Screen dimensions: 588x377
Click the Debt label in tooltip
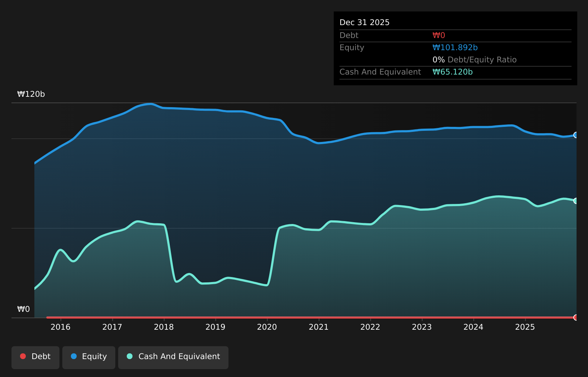point(349,35)
